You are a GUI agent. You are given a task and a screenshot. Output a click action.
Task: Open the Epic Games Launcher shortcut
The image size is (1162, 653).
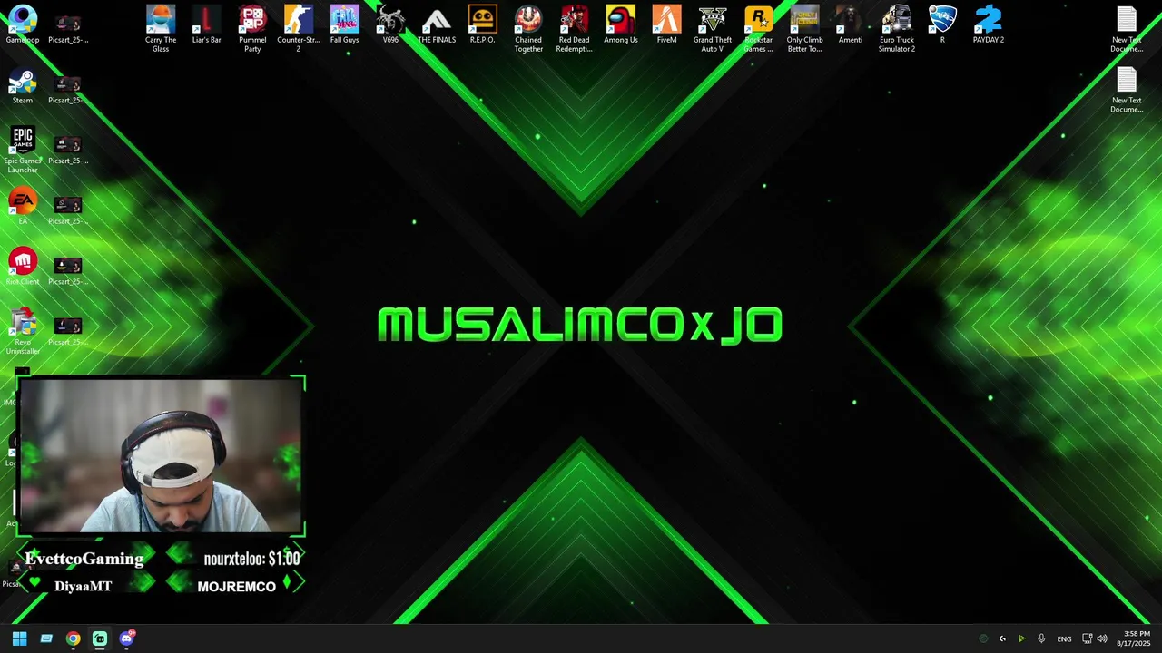[23, 150]
